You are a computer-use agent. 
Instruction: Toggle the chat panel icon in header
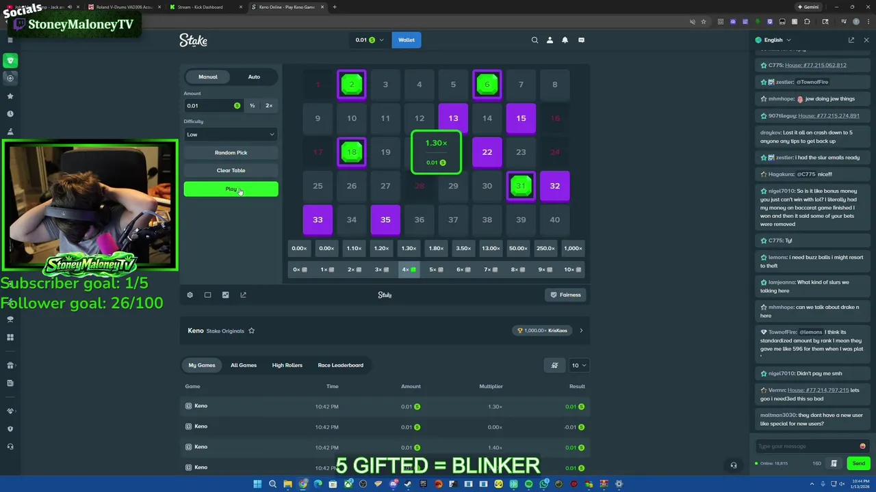(x=581, y=40)
